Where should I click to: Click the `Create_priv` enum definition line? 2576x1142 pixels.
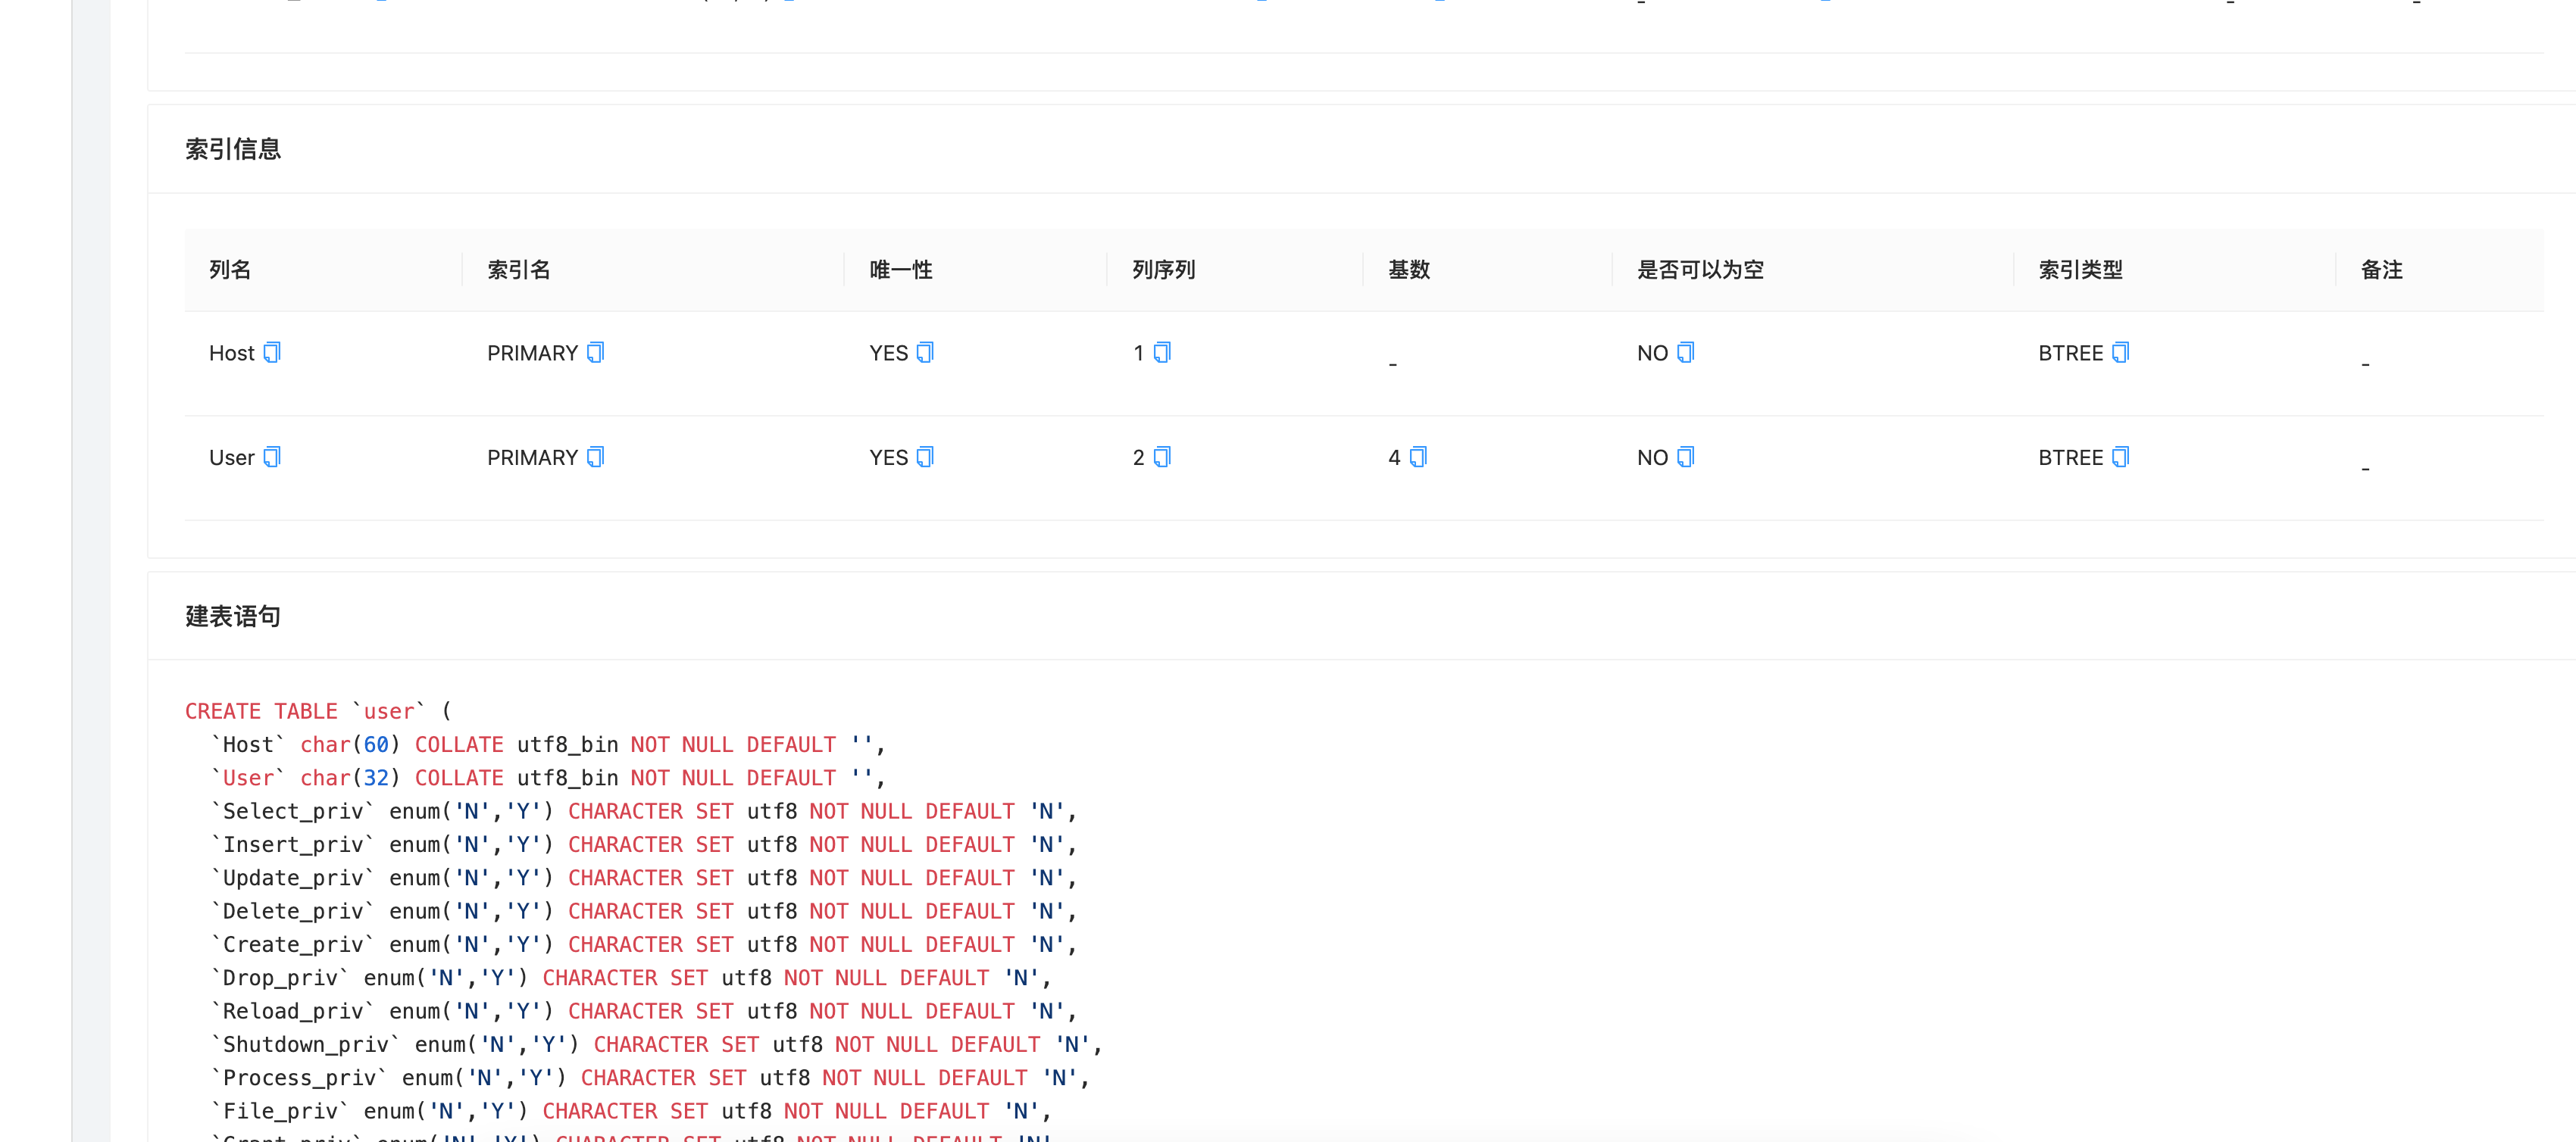click(644, 944)
